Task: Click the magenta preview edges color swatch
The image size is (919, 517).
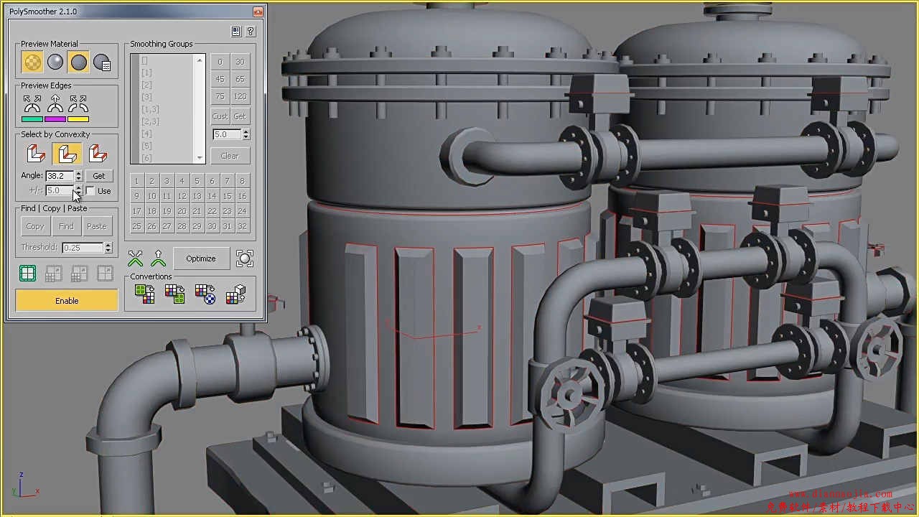Action: coord(55,119)
